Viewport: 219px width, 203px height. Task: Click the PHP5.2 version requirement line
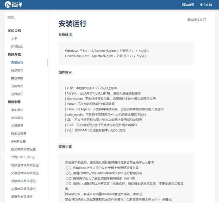[91, 88]
